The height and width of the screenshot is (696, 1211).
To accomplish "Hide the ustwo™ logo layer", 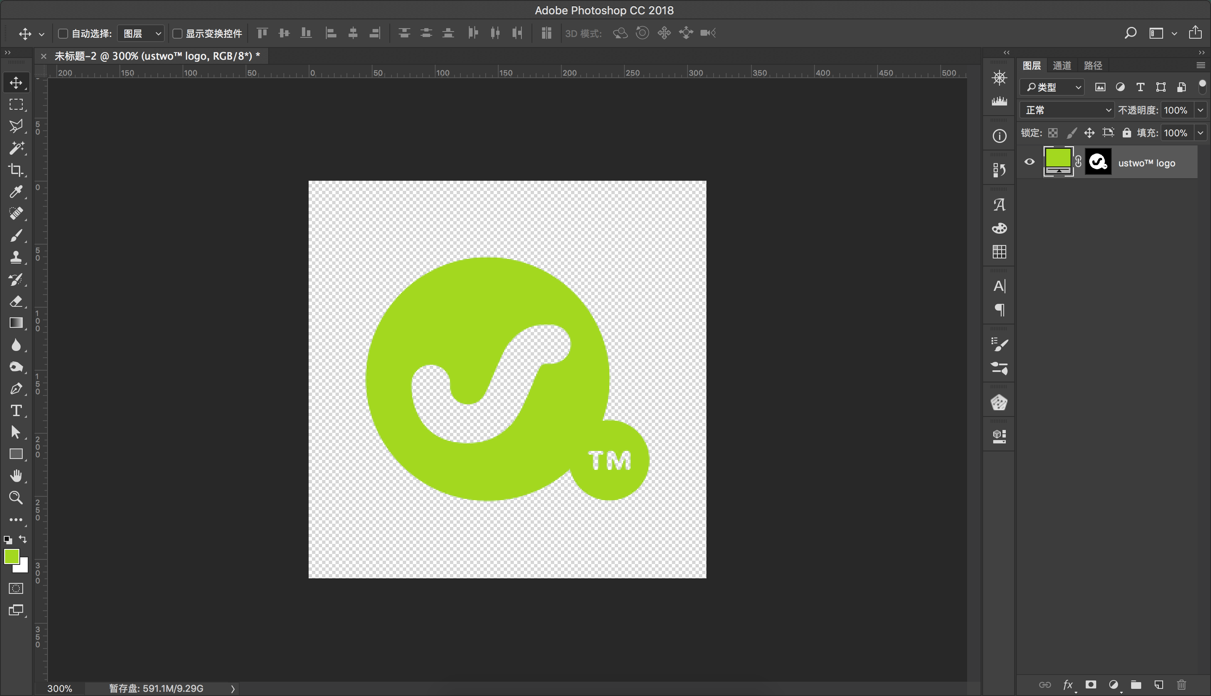I will (1029, 162).
